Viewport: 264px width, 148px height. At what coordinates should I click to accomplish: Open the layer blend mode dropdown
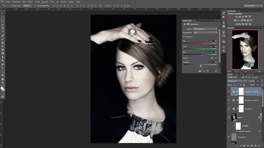point(237,81)
